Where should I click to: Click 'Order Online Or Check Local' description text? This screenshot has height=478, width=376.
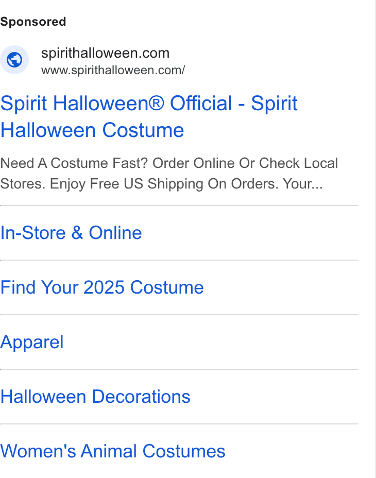[x=245, y=163]
